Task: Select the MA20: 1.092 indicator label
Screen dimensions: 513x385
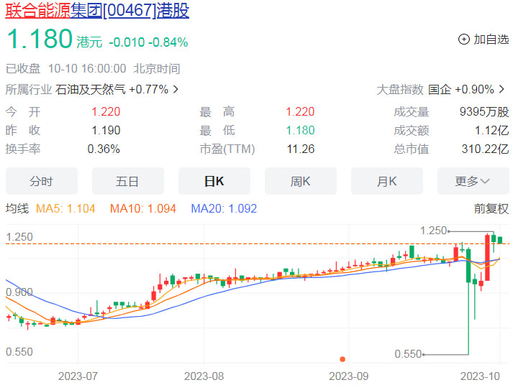Action: coord(224,208)
